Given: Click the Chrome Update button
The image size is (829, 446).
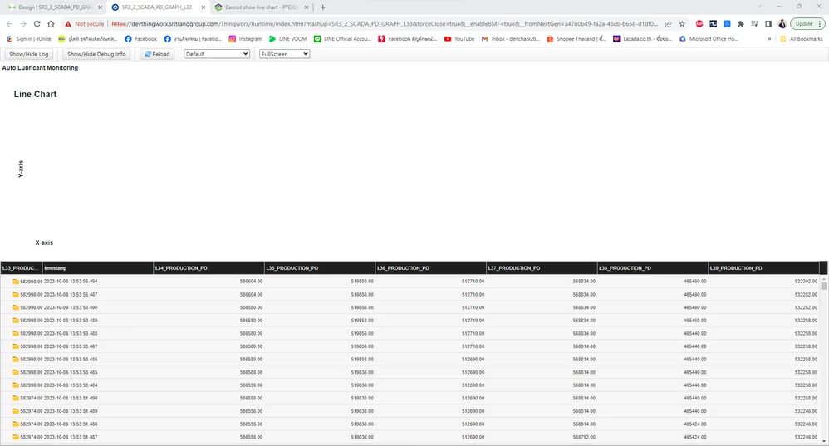Looking at the screenshot, I should (807, 24).
